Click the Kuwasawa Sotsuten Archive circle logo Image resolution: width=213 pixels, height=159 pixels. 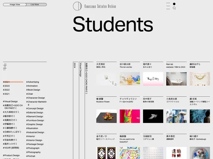click(77, 6)
